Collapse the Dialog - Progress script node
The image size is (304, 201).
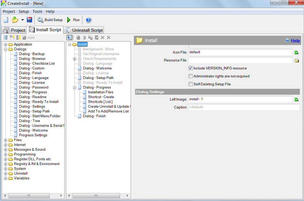pos(75,87)
